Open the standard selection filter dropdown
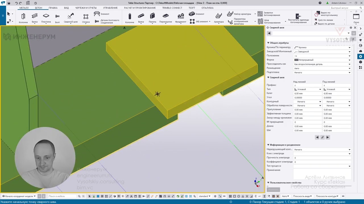 205,196
